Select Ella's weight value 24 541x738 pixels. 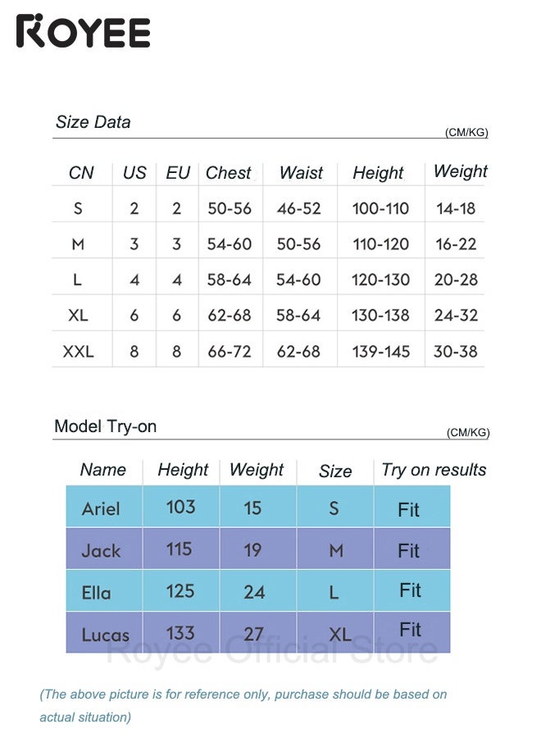coord(254,591)
